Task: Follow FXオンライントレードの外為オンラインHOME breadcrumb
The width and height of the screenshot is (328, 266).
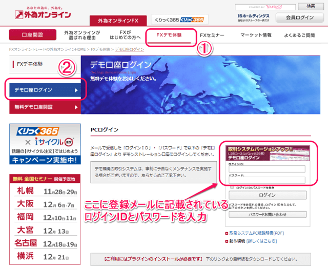Action: coord(47,49)
